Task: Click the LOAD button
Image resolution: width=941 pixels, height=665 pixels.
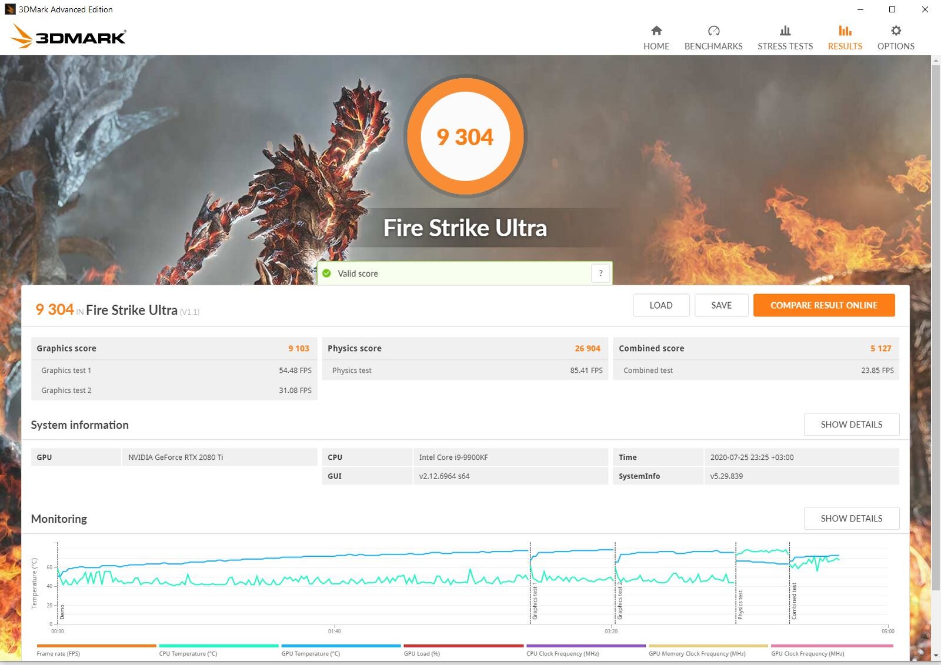Action: (661, 305)
